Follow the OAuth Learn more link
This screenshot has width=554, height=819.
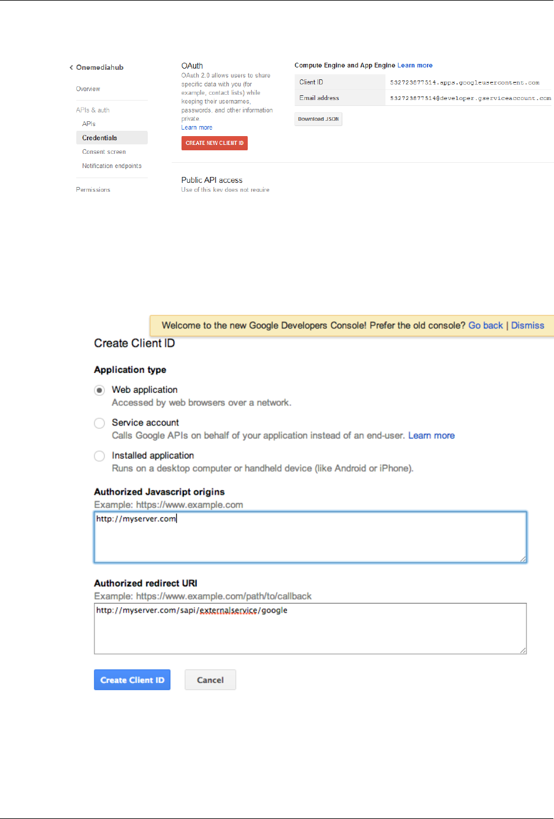click(197, 128)
